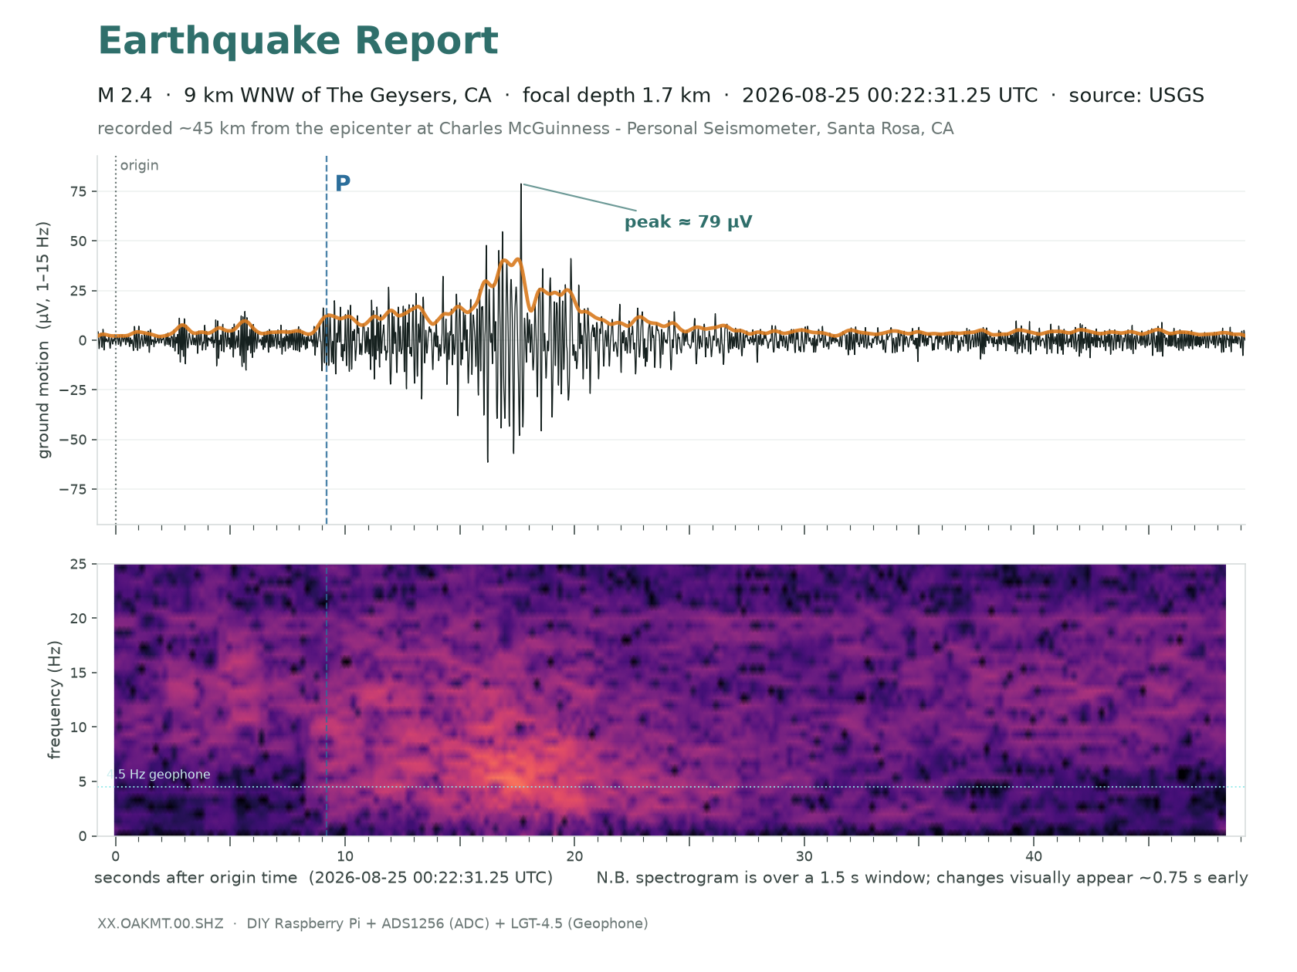1297x972 pixels.
Task: Click the 20 tick label on time axis
Action: [574, 856]
